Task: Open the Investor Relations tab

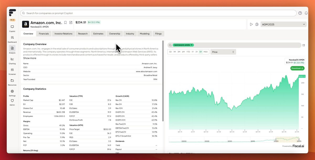Action: [x=64, y=34]
